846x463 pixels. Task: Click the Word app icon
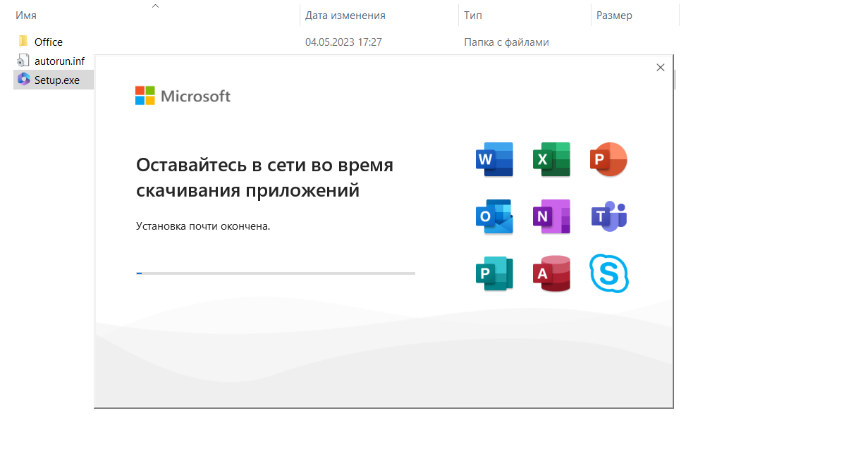494,159
